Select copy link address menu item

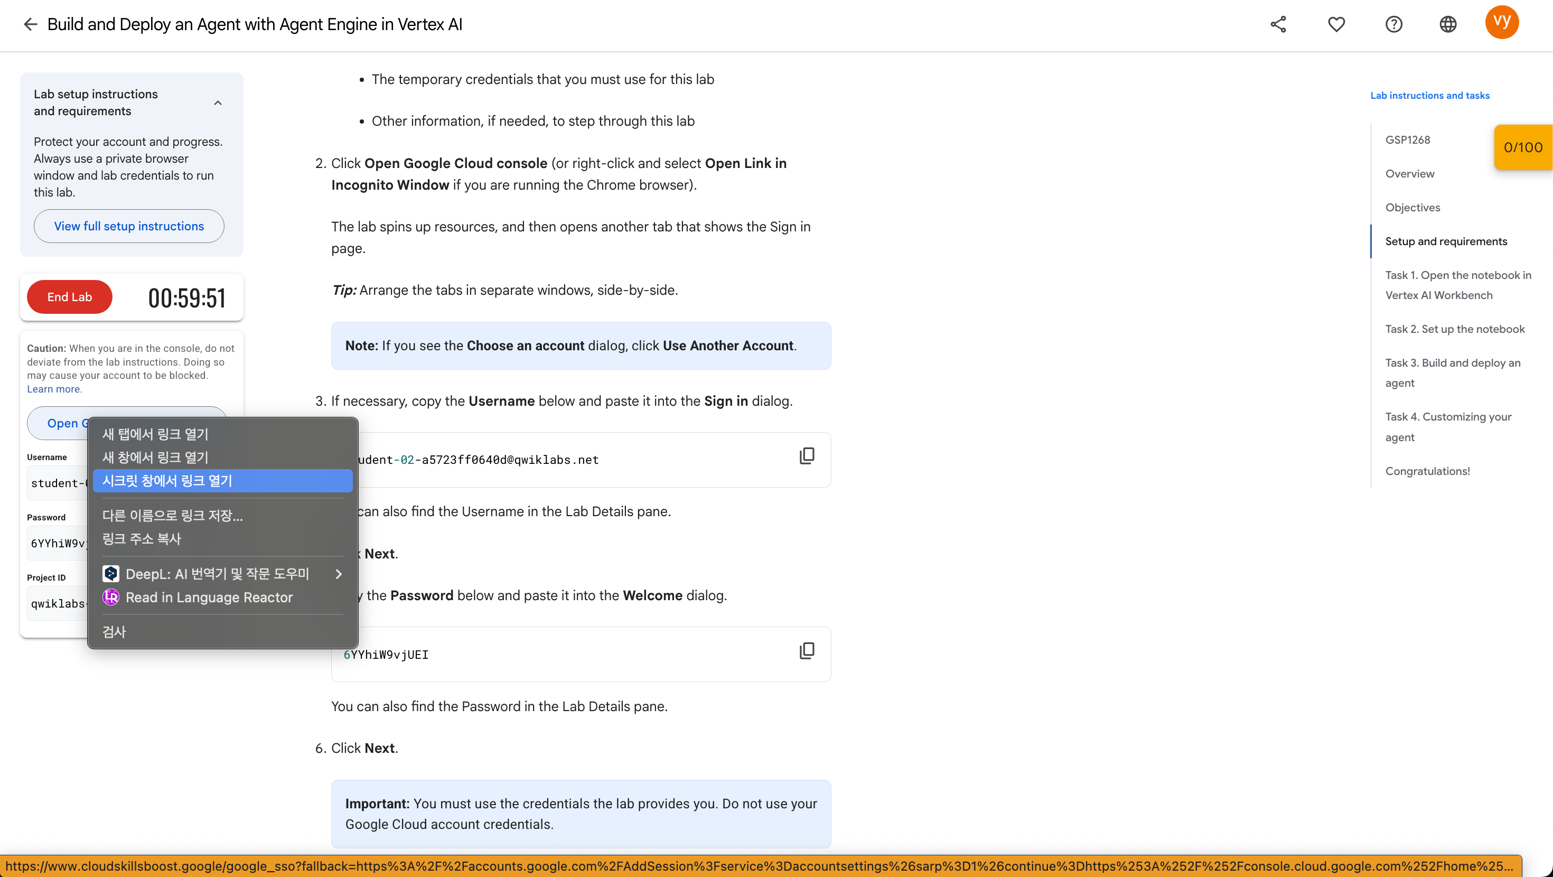point(142,539)
